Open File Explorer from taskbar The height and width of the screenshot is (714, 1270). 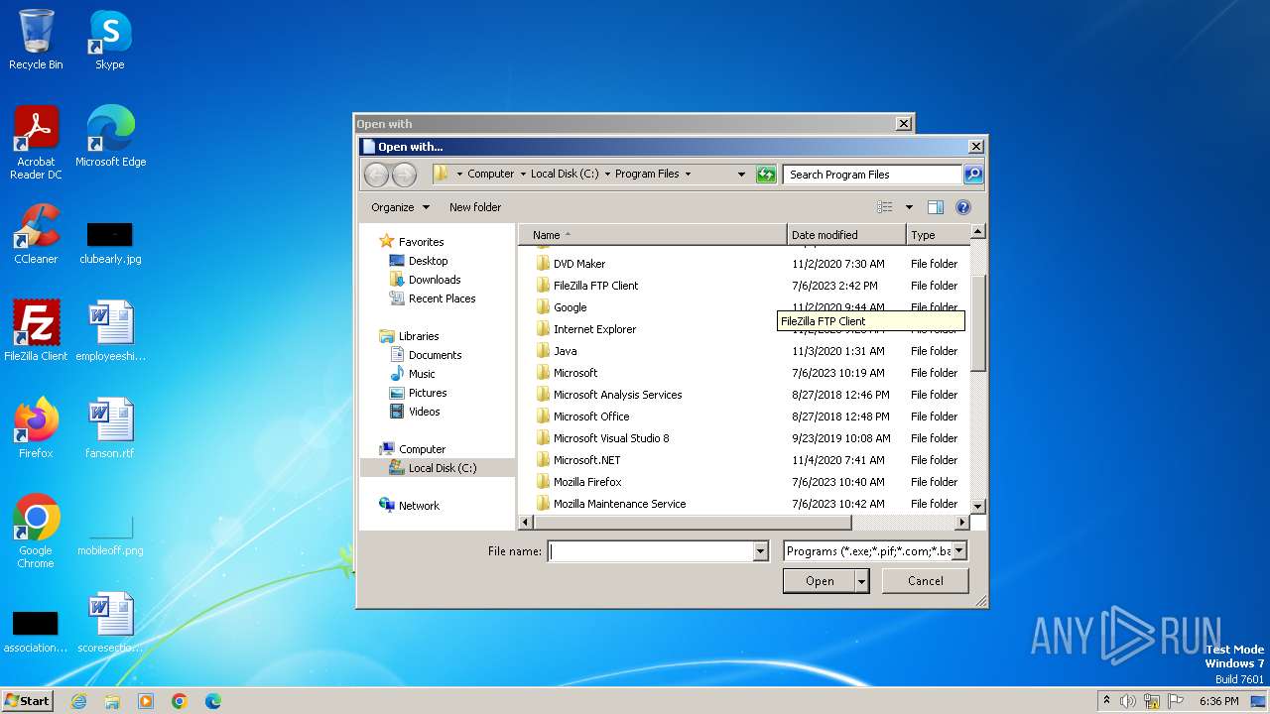(x=112, y=701)
